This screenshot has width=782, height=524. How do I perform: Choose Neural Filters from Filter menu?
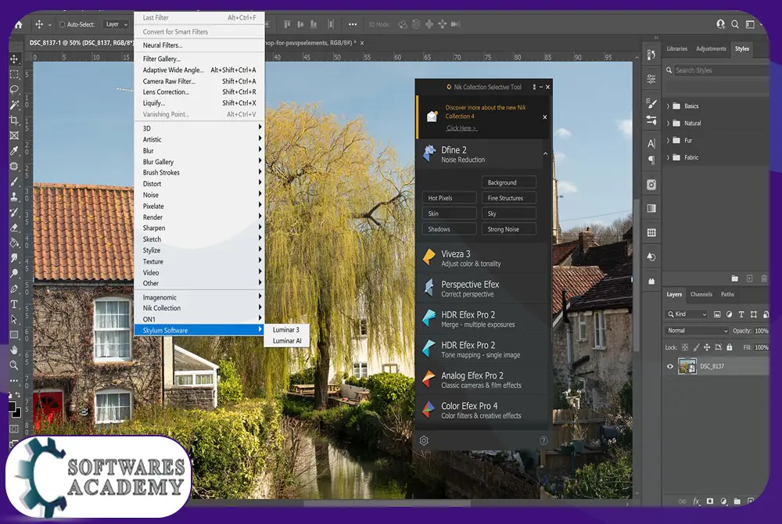coord(199,45)
